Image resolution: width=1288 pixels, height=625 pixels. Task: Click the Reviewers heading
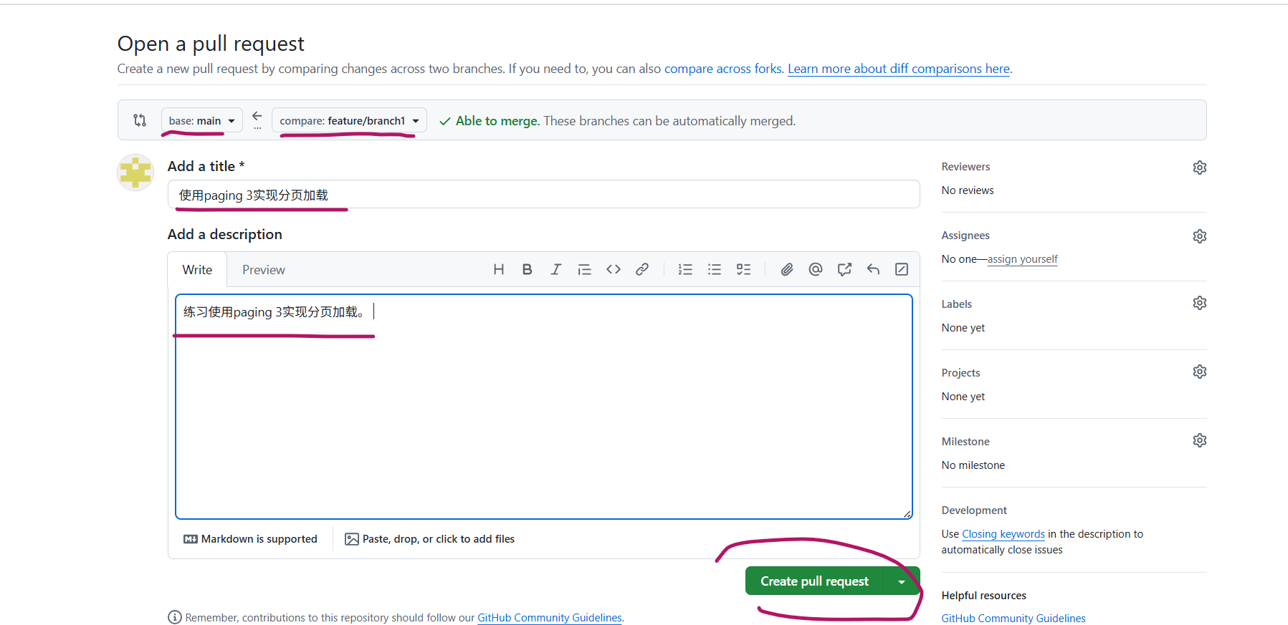pyautogui.click(x=965, y=167)
